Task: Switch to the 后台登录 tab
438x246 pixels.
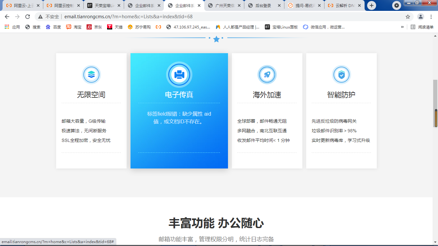Action: tap(264, 5)
